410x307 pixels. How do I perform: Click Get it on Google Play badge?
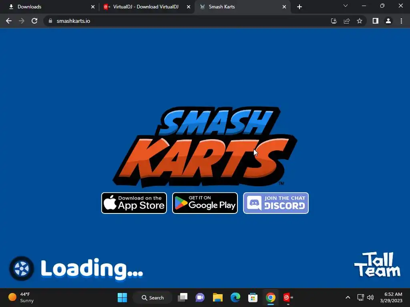click(x=205, y=203)
